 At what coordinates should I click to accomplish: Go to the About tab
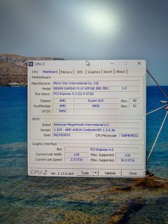(121, 72)
